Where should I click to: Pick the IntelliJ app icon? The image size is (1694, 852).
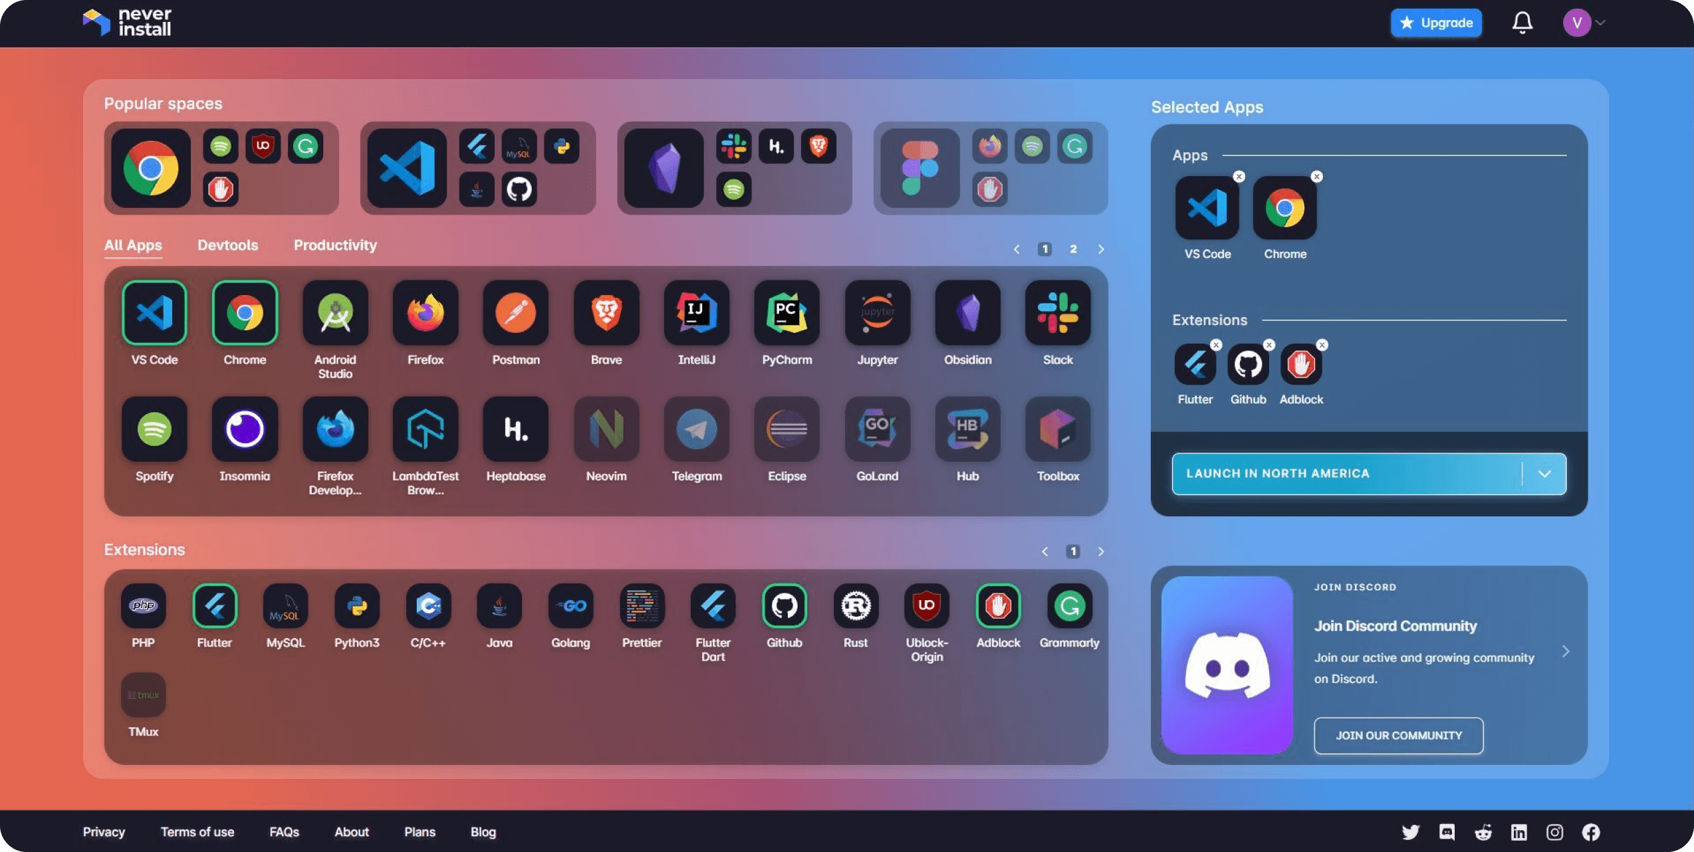click(697, 312)
